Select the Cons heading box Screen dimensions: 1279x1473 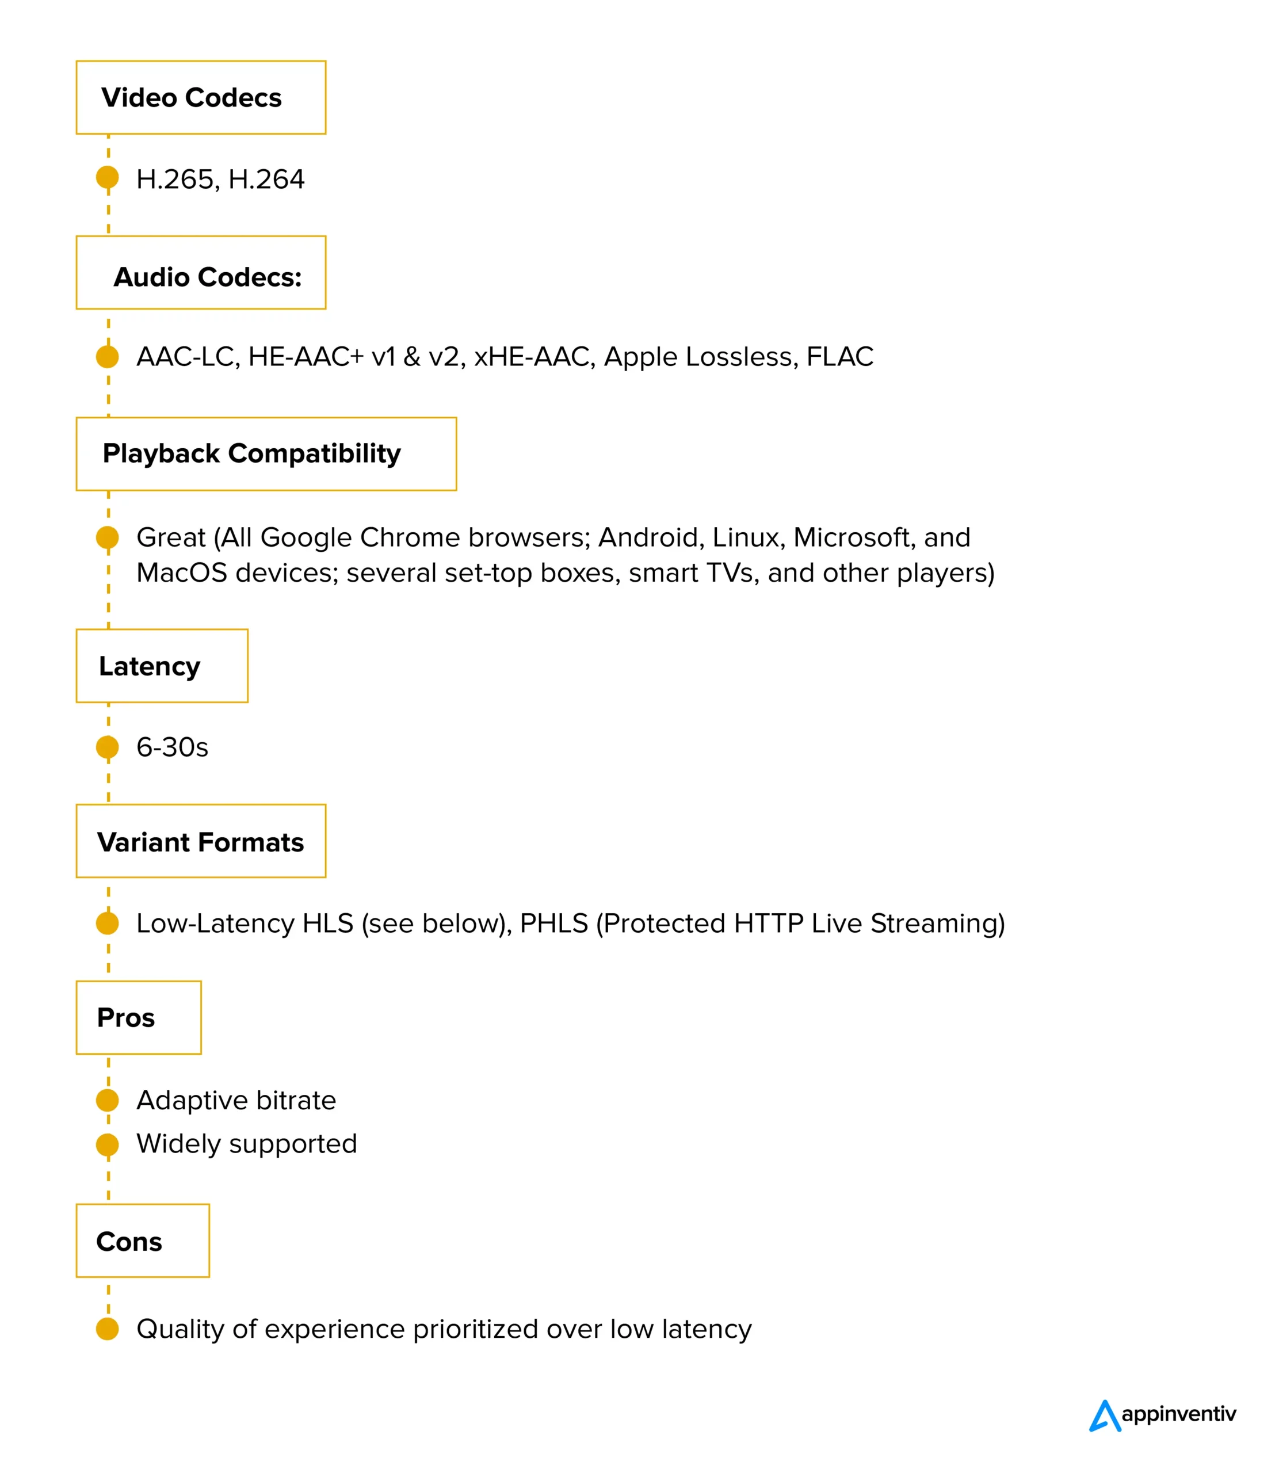[143, 1241]
